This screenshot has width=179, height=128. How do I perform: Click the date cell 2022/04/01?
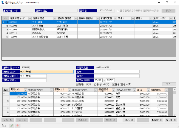click(108, 37)
